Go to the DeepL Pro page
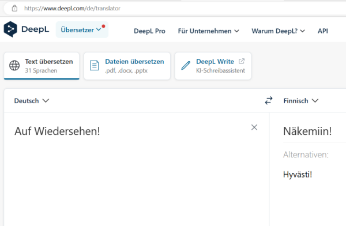 pyautogui.click(x=149, y=31)
